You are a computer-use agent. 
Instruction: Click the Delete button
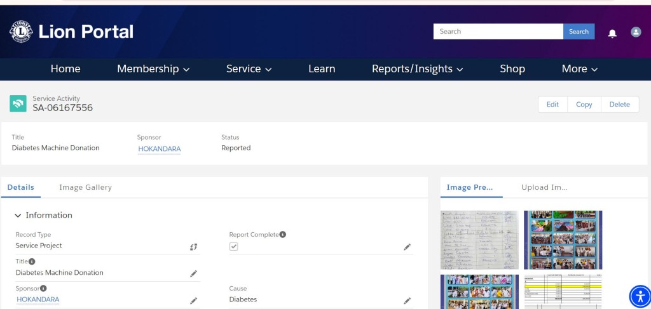pyautogui.click(x=619, y=105)
